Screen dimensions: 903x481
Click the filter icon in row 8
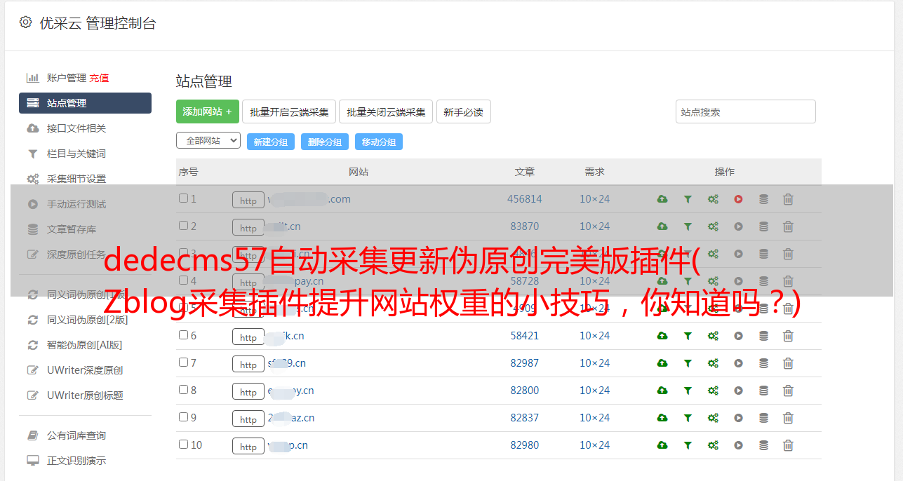[688, 391]
